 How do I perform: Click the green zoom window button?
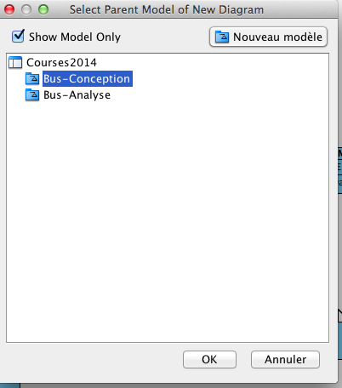coord(43,9)
